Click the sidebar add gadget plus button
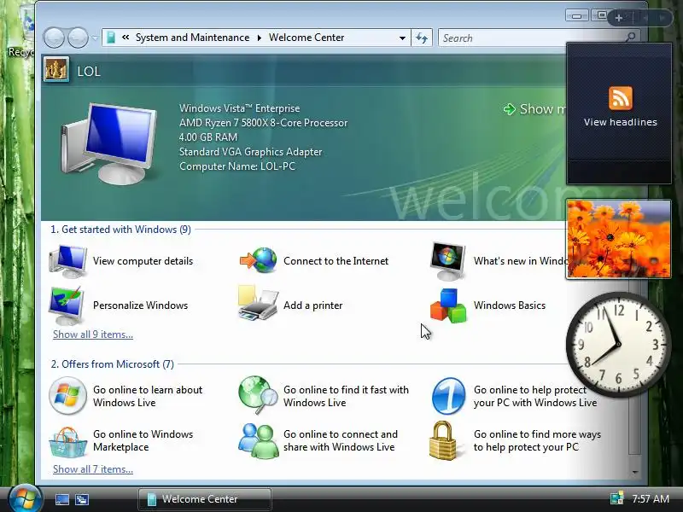The width and height of the screenshot is (683, 512). 618,18
